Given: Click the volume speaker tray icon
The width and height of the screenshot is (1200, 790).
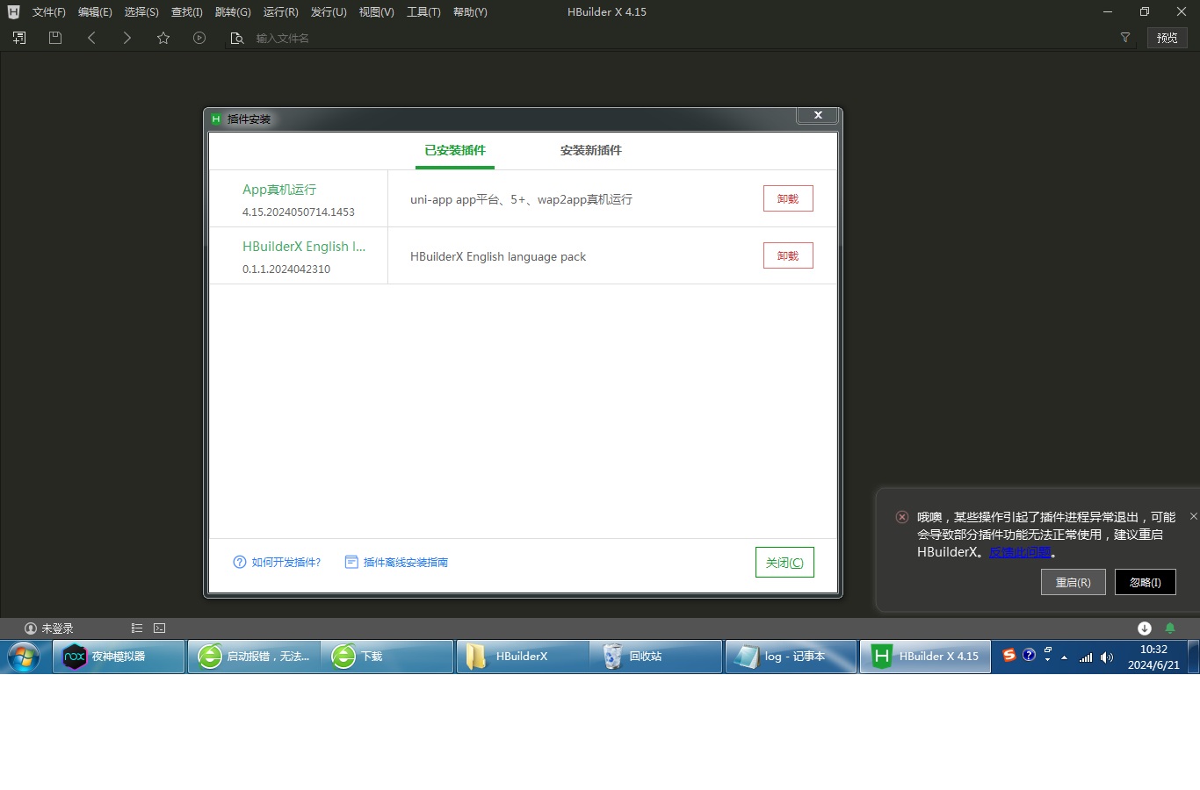Looking at the screenshot, I should click(1107, 657).
